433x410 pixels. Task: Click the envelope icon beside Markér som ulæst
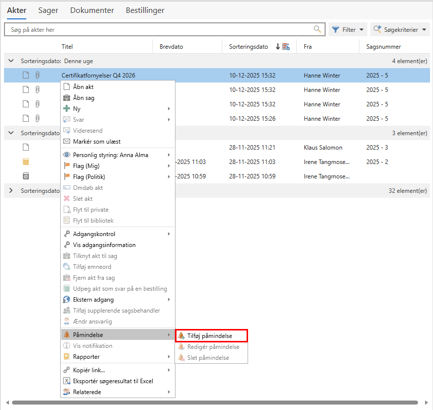[x=67, y=141]
